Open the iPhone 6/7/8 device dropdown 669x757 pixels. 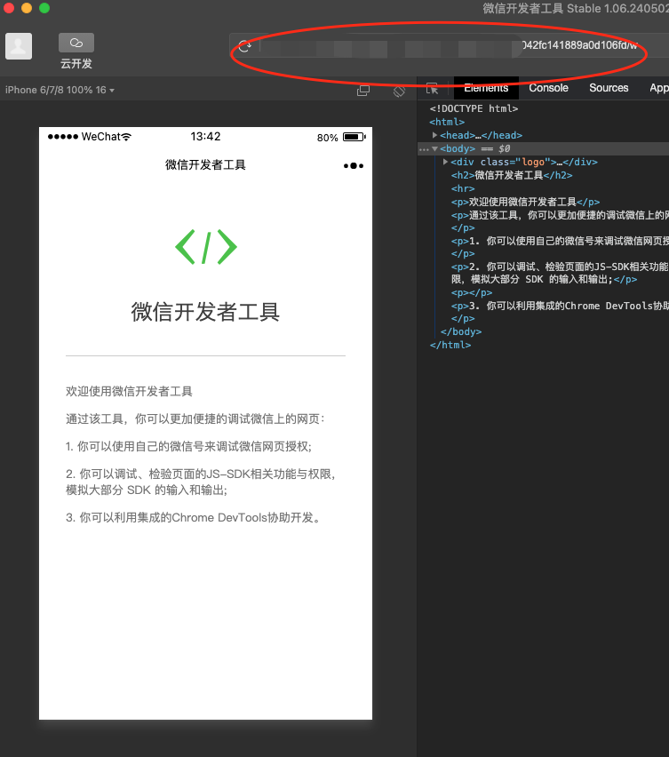(60, 90)
